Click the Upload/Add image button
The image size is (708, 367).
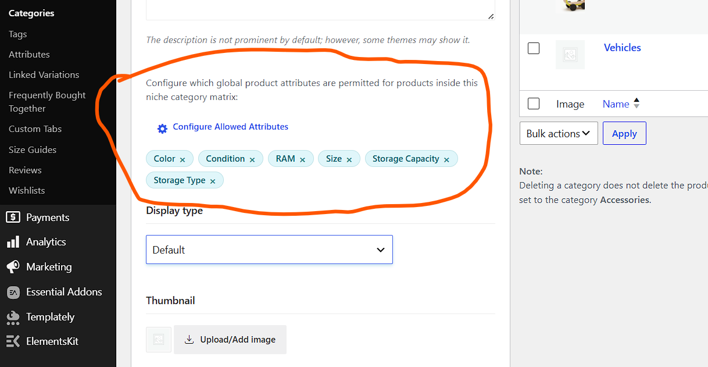coord(230,340)
